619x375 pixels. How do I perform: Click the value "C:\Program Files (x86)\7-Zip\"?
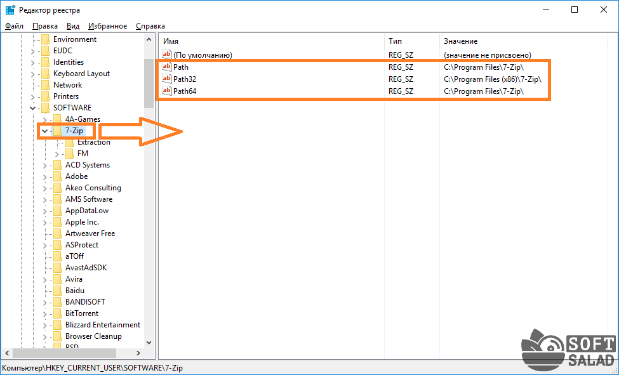[x=493, y=79]
